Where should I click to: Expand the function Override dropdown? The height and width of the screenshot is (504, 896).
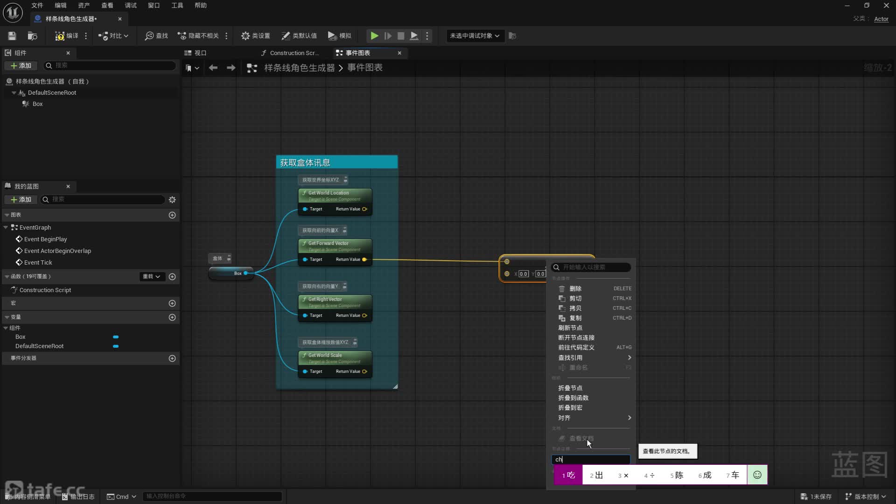tap(151, 277)
